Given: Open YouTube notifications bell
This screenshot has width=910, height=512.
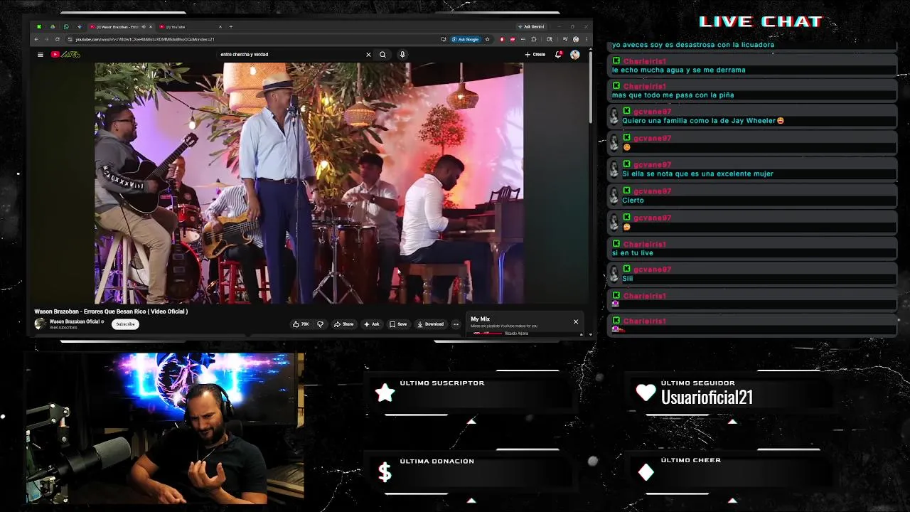Looking at the screenshot, I should [558, 55].
